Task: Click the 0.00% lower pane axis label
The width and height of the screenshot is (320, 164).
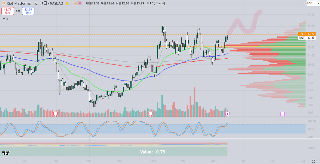Action: click(x=311, y=147)
